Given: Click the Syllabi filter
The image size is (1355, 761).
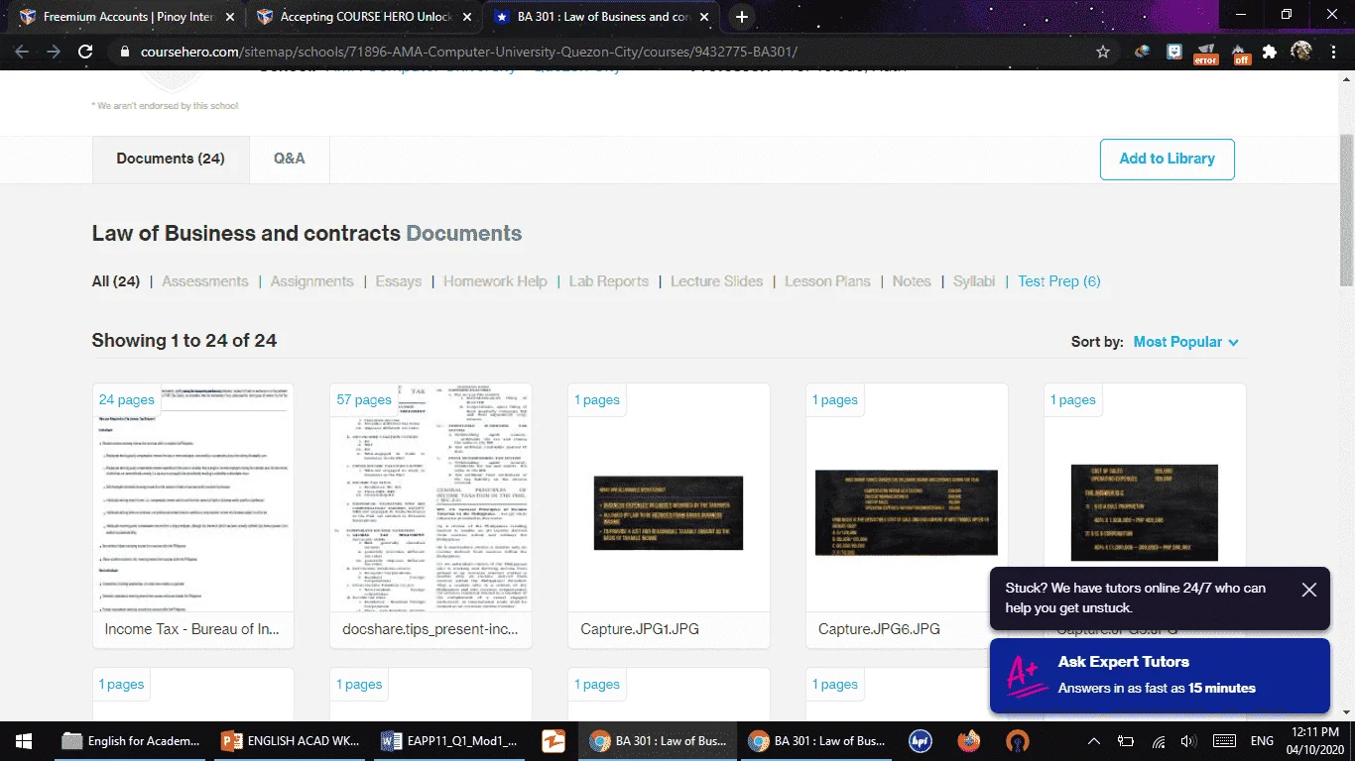Looking at the screenshot, I should tap(974, 281).
